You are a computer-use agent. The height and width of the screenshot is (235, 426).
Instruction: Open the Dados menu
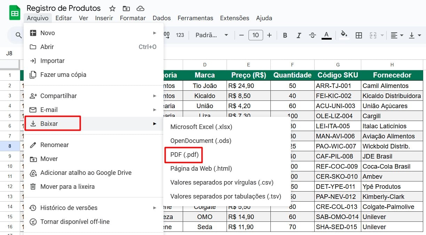(x=161, y=18)
